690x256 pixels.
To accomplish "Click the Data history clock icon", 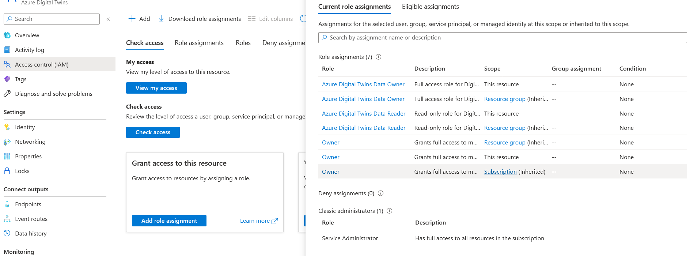I will 7,233.
